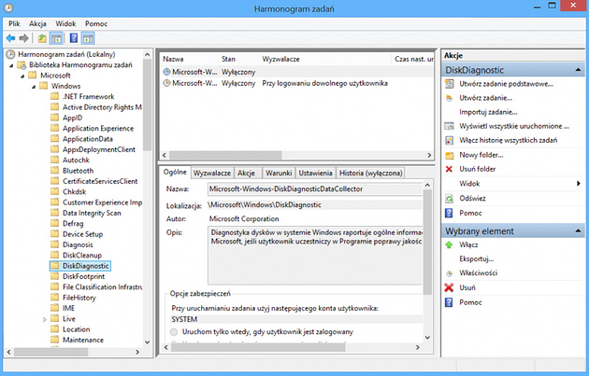Click the Właściwości action link

click(478, 273)
